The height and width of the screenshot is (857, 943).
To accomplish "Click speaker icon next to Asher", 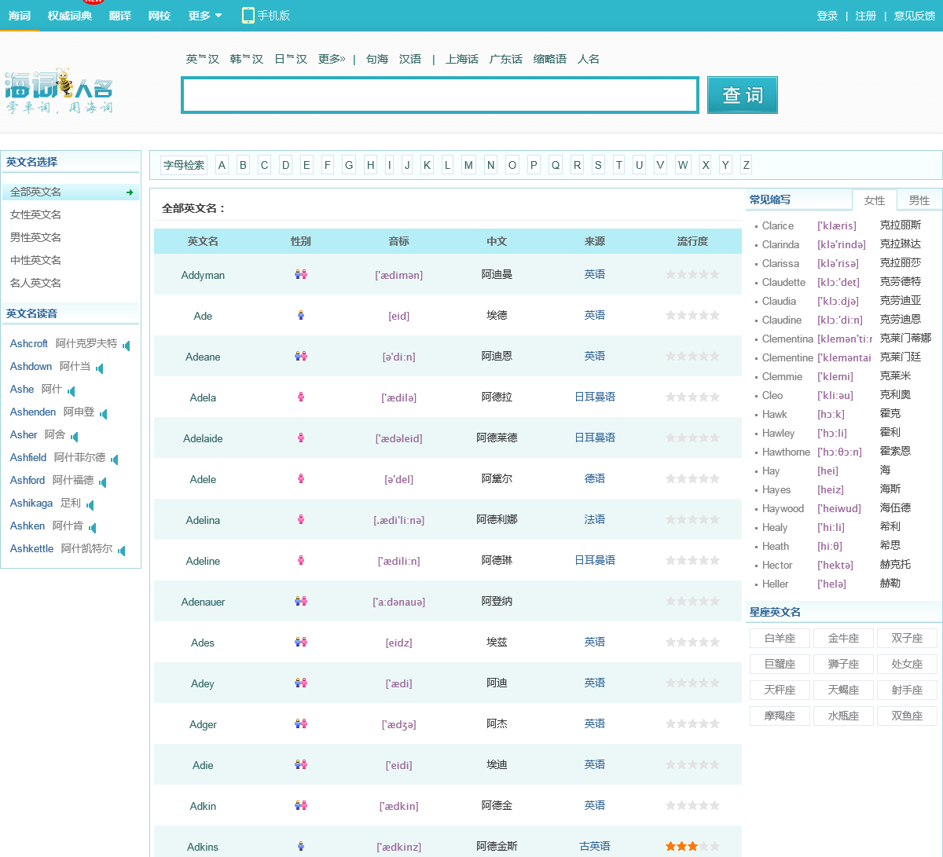I will pyautogui.click(x=75, y=437).
